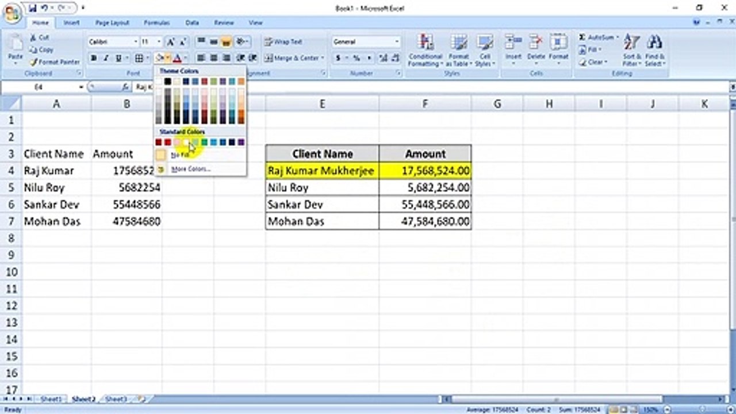
Task: Open Conditional Formatting menu
Action: pos(425,51)
